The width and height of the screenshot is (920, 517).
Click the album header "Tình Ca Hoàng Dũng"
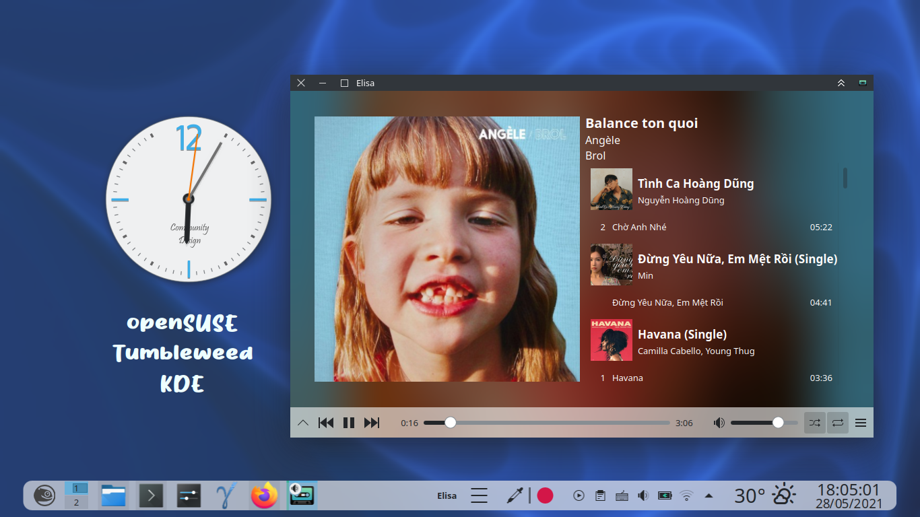point(696,184)
